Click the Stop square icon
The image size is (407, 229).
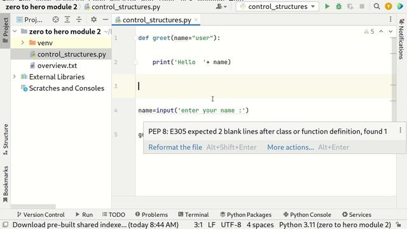tap(362, 6)
